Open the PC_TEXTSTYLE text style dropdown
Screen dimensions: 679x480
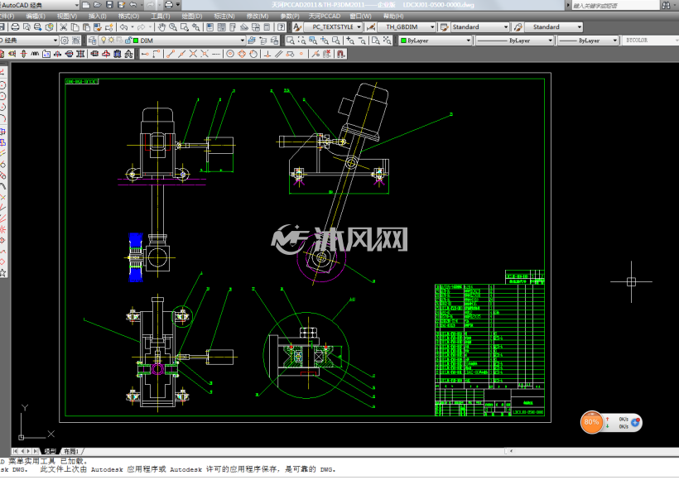pos(359,26)
